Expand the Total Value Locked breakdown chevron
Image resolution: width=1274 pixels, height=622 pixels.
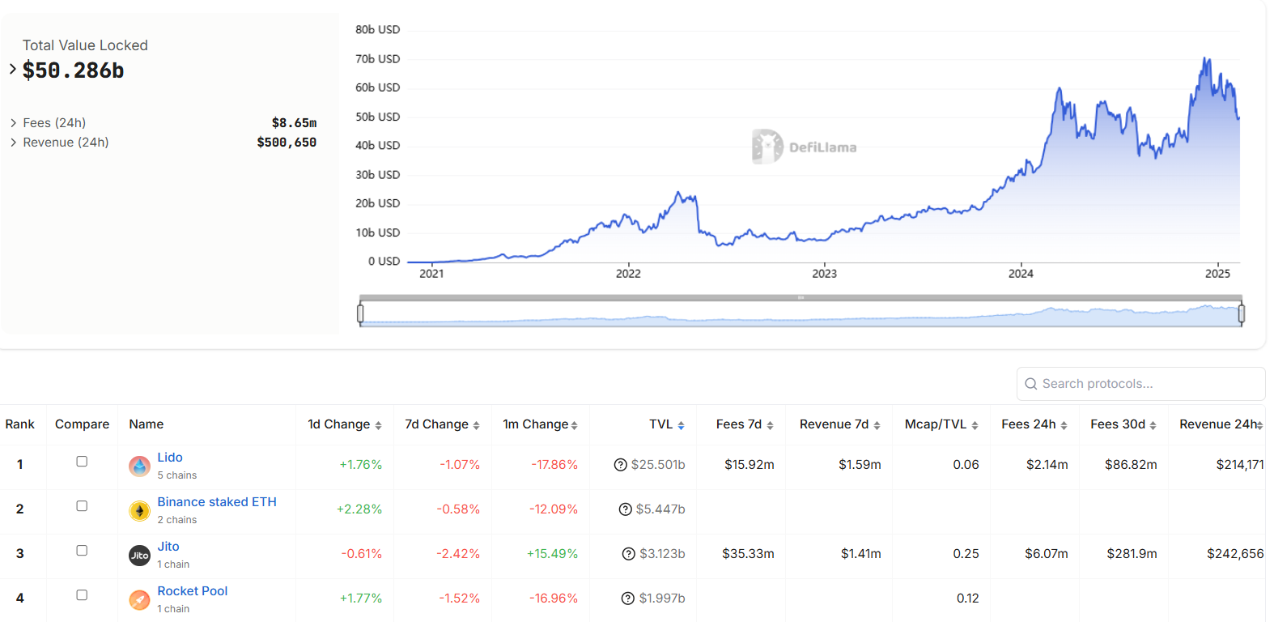(13, 70)
